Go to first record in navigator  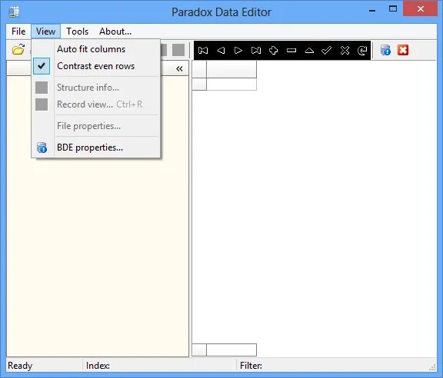pyautogui.click(x=203, y=51)
